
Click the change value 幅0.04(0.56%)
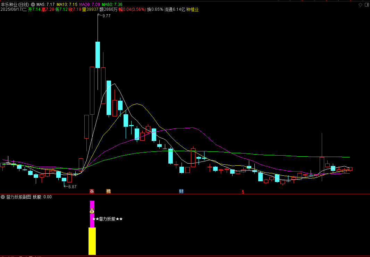pos(132,9)
